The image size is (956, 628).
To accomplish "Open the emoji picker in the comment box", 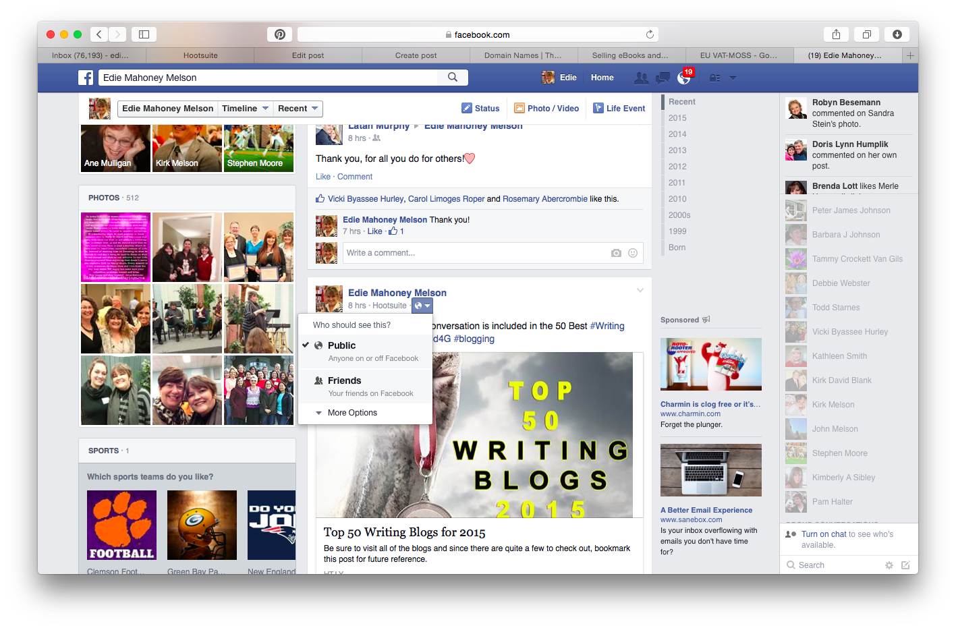I will (633, 253).
